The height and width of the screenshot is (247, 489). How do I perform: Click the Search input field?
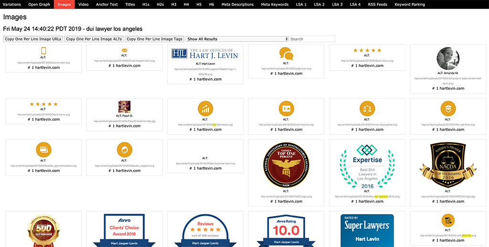[312, 39]
